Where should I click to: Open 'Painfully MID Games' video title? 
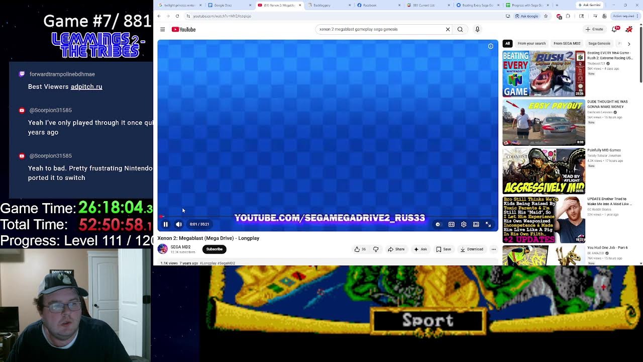[604, 150]
